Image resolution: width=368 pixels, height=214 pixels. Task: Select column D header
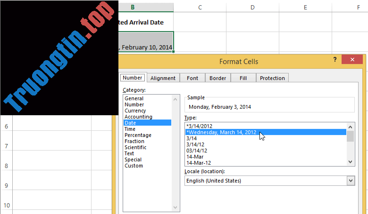point(252,7)
